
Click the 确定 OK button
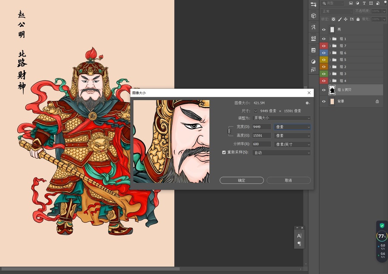(241, 180)
